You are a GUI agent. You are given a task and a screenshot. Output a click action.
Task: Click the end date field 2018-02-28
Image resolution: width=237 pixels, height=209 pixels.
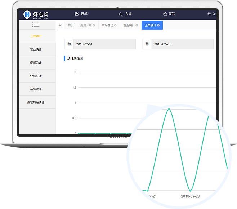click(182, 44)
